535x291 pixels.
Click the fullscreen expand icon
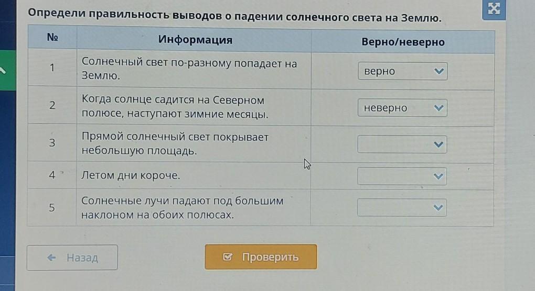[494, 9]
